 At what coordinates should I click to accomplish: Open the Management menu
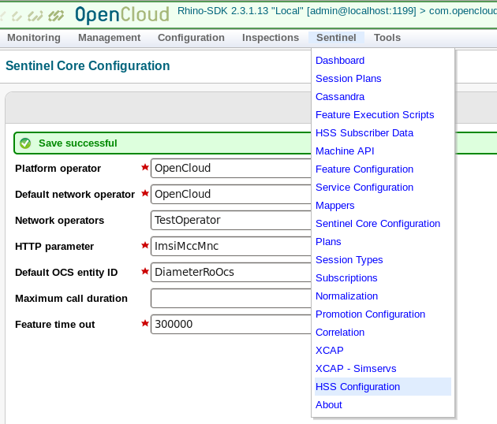[109, 38]
